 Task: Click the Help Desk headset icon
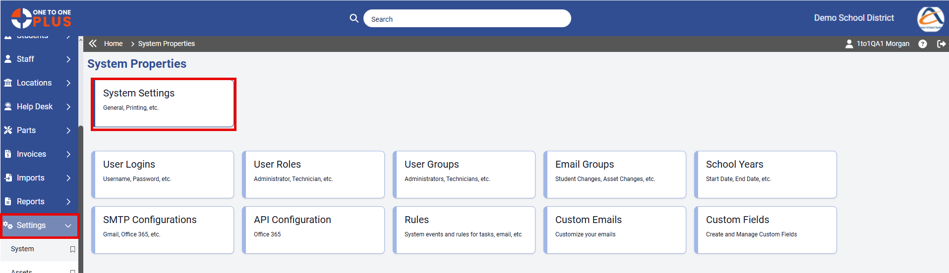coord(8,106)
